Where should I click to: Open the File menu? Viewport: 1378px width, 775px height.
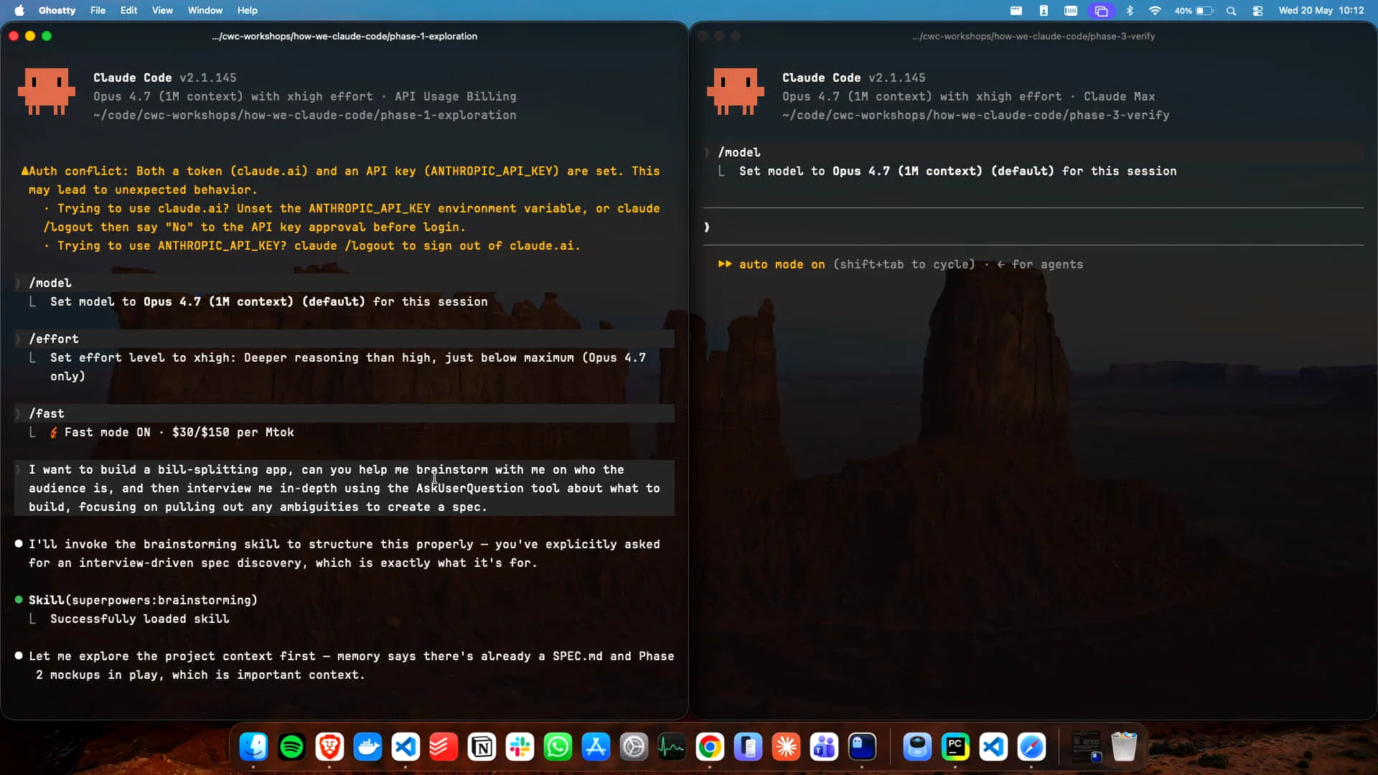[98, 11]
